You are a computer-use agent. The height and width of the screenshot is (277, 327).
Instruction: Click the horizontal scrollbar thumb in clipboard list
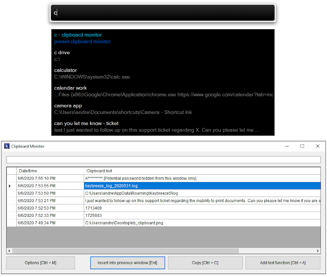coord(125,251)
